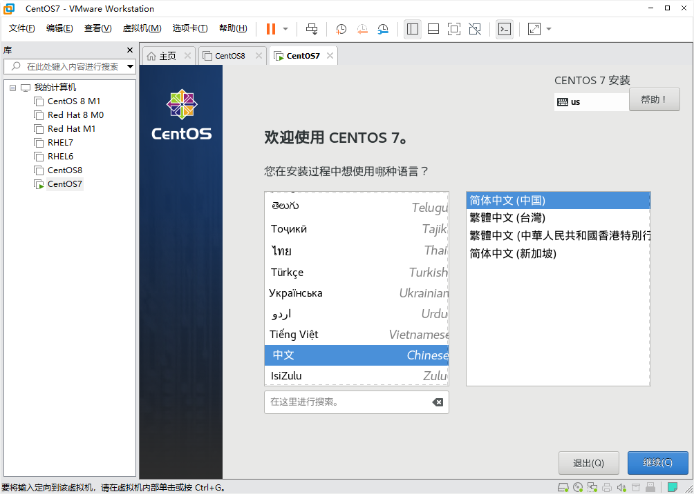This screenshot has width=694, height=494.
Task: Click the 帮助！ help button
Action: 654,99
